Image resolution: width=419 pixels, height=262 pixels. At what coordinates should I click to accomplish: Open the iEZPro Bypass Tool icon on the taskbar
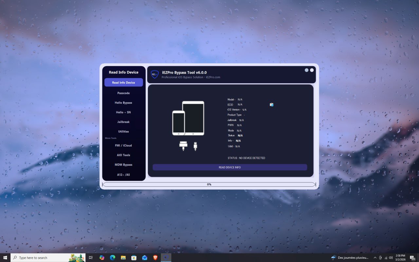pos(166,258)
